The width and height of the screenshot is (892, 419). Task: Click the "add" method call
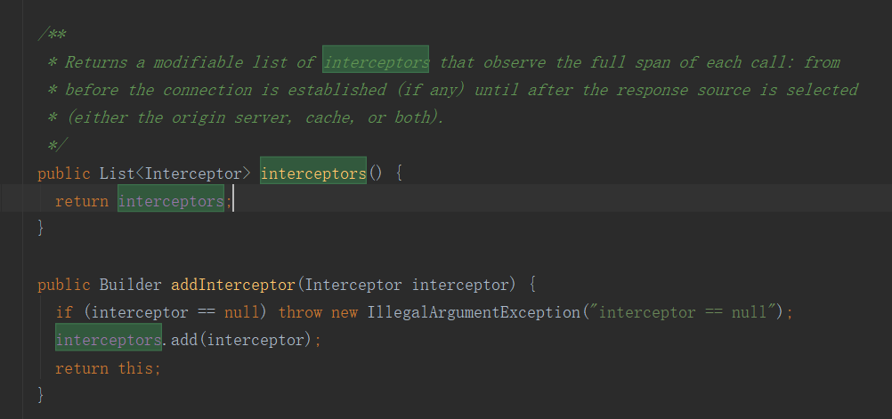(x=184, y=340)
